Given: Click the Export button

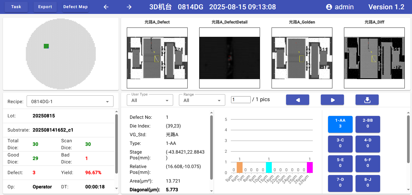Looking at the screenshot, I should point(45,7).
